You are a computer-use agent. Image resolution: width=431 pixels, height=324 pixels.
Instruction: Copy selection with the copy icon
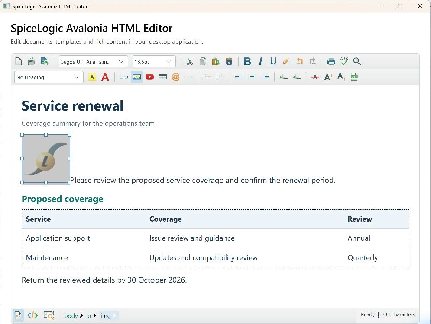click(x=203, y=61)
